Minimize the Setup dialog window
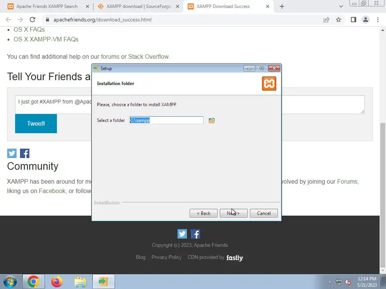 [249, 68]
